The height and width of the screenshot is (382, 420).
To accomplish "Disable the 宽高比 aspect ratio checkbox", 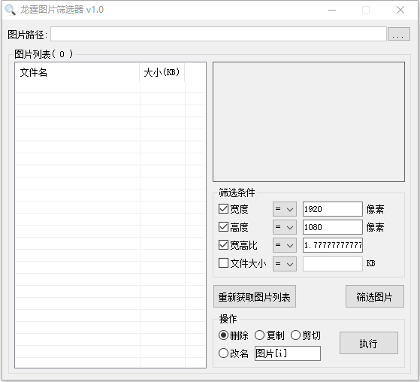I will point(223,245).
